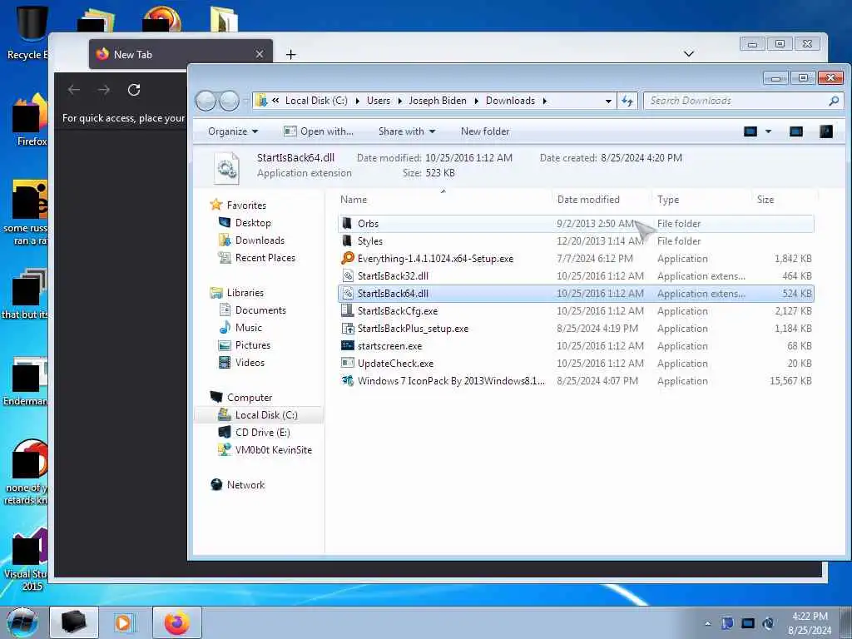Toggle the preview pane icon
The image size is (852, 639).
tap(796, 131)
